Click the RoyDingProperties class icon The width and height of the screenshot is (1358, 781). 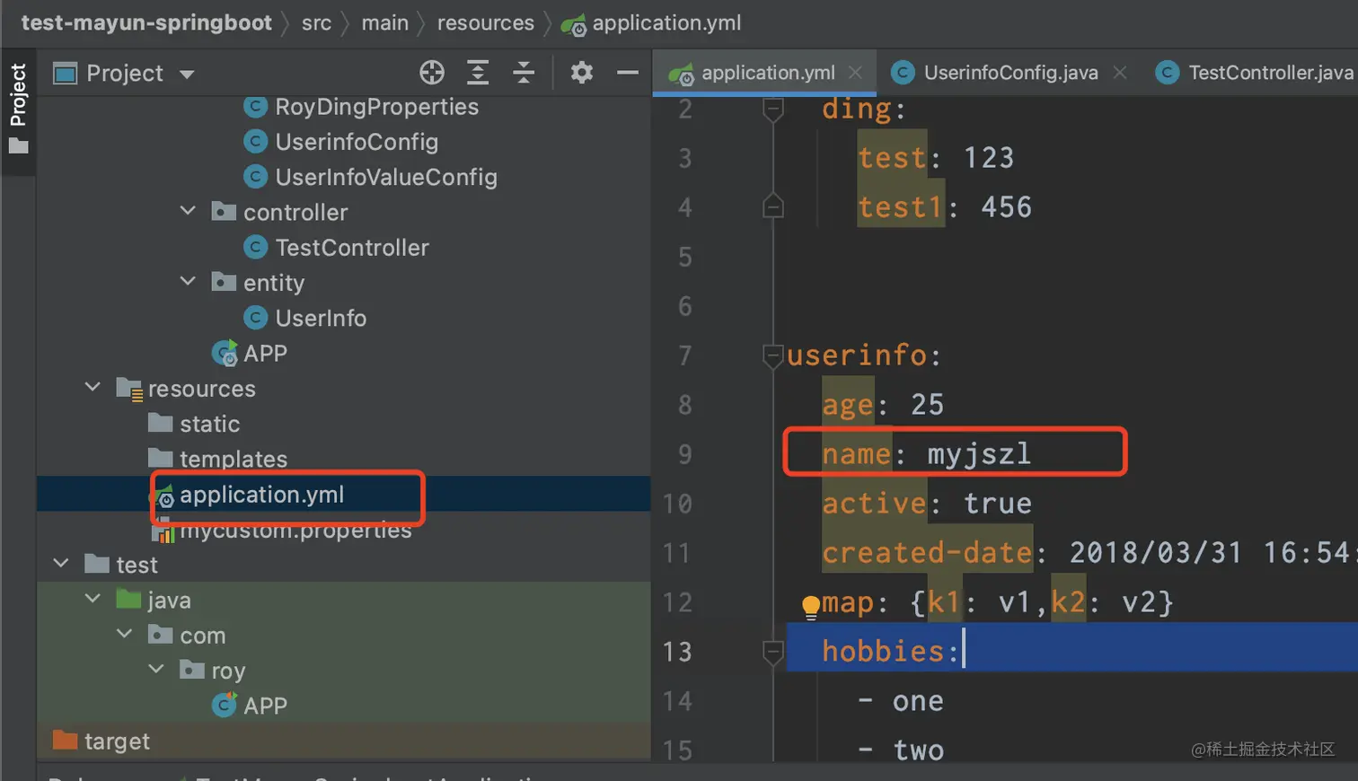(x=256, y=107)
